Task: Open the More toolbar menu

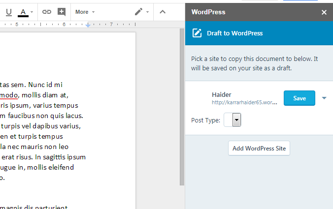Action: point(85,12)
